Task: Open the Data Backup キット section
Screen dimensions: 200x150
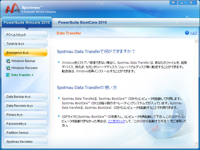Action: (x=26, y=97)
